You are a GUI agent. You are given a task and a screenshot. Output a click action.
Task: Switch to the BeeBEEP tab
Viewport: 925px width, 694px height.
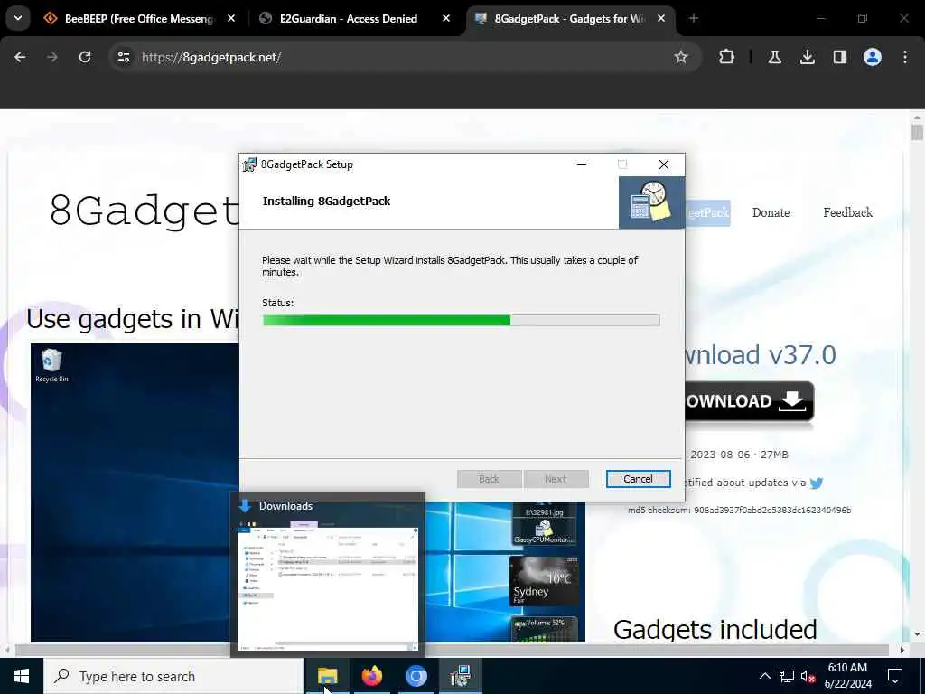(x=139, y=19)
